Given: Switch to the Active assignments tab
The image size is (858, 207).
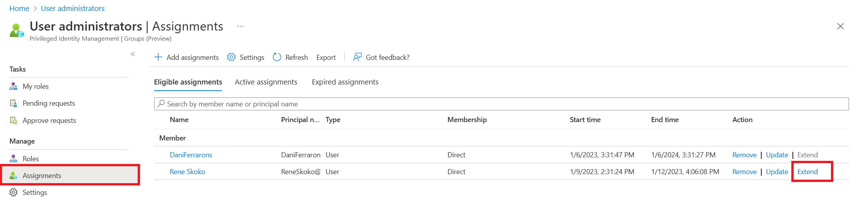Looking at the screenshot, I should coord(266,82).
